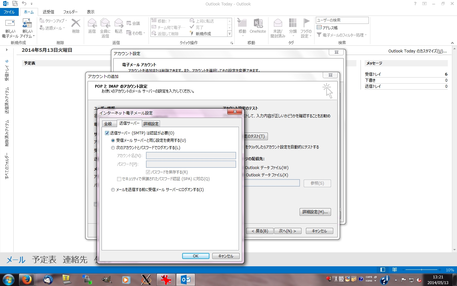Switch to Advanced (詳細設定) dialog tab
Viewport: 457px width, 286px height.
[x=151, y=124]
